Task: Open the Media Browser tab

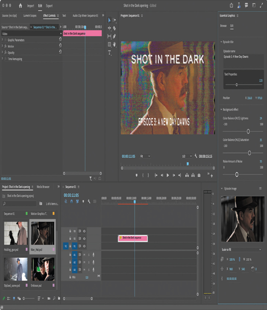Action: [x=43, y=187]
